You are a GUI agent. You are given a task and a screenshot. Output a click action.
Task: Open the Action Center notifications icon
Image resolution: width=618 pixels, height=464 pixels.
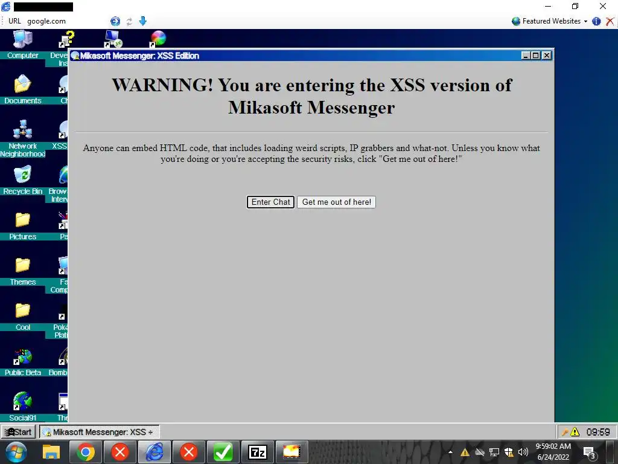coord(589,453)
